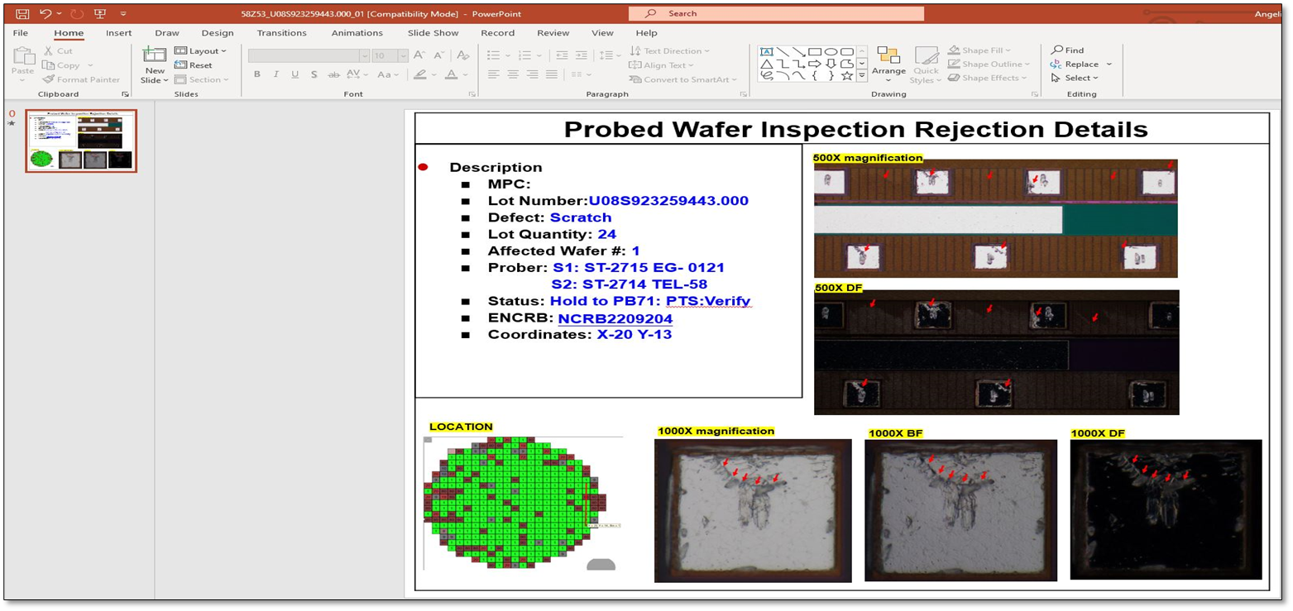This screenshot has width=1293, height=611.
Task: Open the Shape Fill color menu
Action: tap(980, 51)
